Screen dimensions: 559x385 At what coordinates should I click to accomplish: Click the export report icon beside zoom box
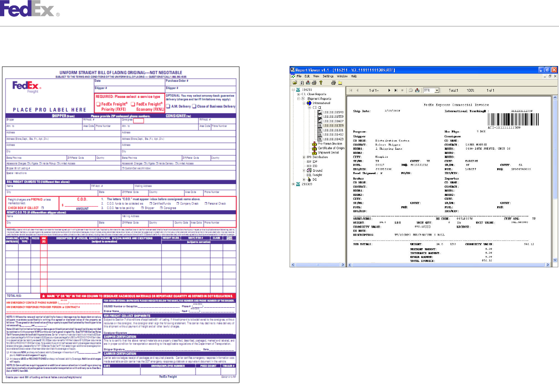[x=417, y=90]
